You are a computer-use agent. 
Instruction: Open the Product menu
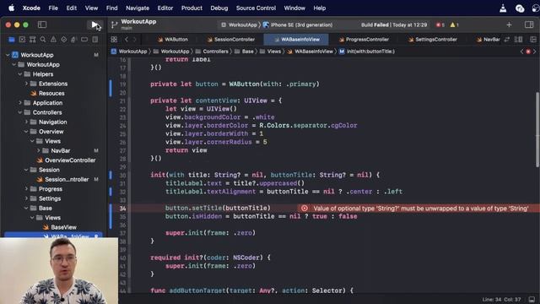coord(192,8)
